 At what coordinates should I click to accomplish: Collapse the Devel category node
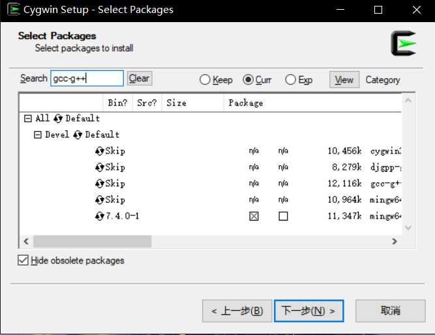[37, 135]
